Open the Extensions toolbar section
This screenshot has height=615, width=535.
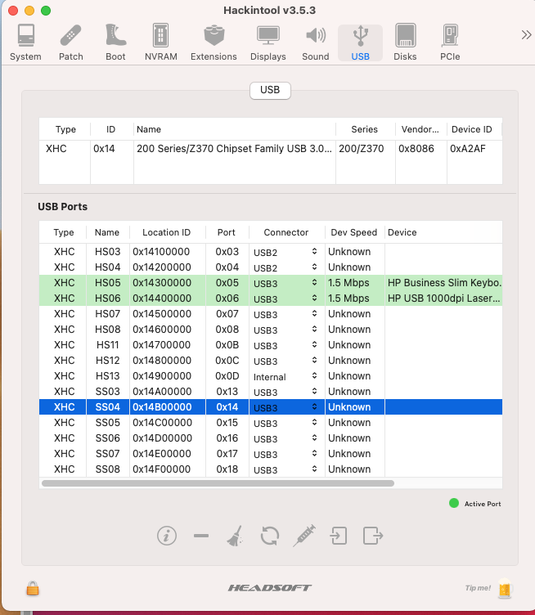pyautogui.click(x=214, y=43)
